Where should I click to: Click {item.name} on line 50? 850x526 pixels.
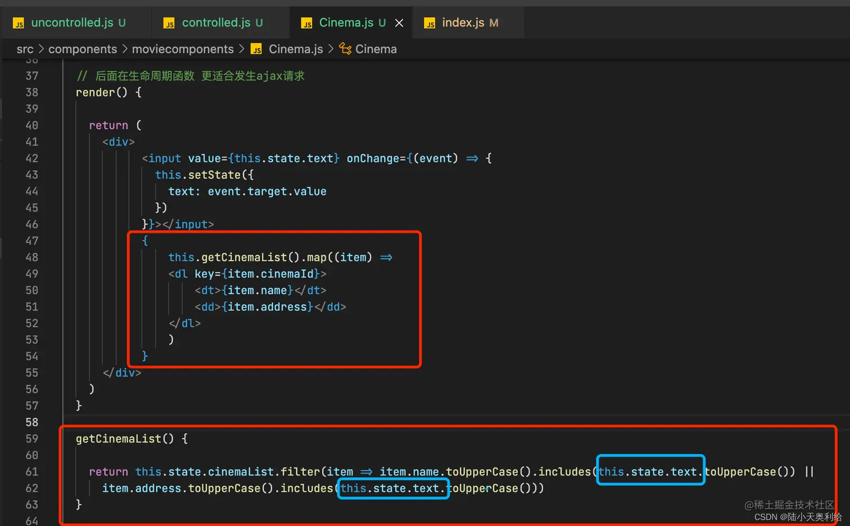(257, 290)
